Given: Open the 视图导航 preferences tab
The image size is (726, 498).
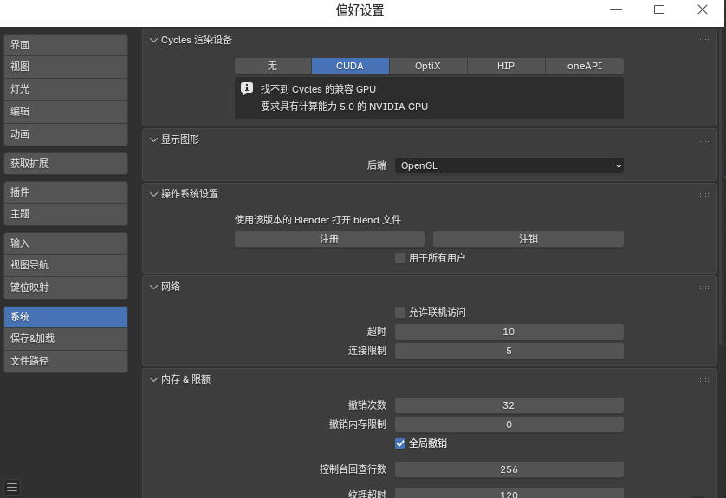Looking at the screenshot, I should tap(66, 265).
